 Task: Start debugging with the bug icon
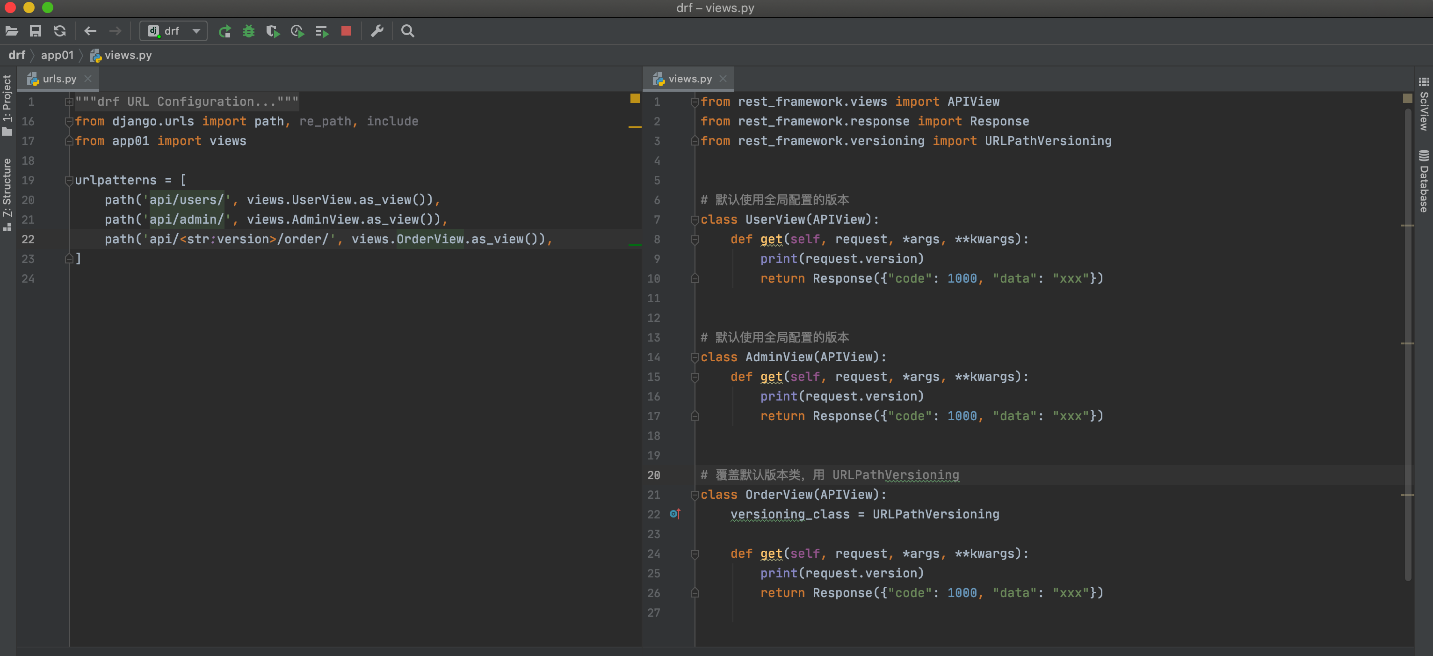pyautogui.click(x=249, y=31)
